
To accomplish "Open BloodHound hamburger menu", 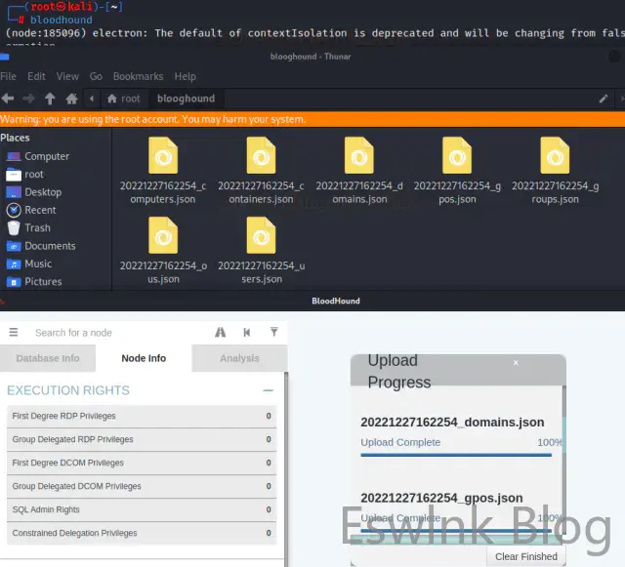I will tap(14, 333).
